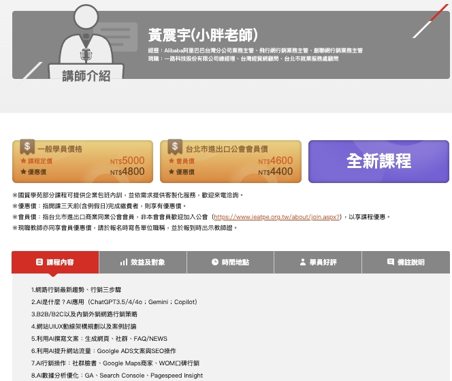Click the person icon on 學員好評 tab

(303, 262)
